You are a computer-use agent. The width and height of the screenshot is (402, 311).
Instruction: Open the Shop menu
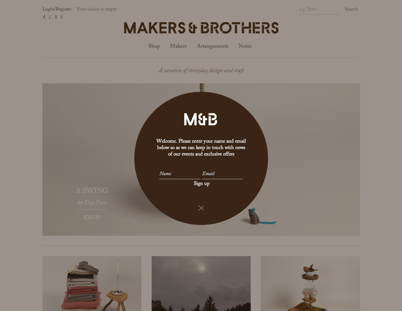[154, 46]
